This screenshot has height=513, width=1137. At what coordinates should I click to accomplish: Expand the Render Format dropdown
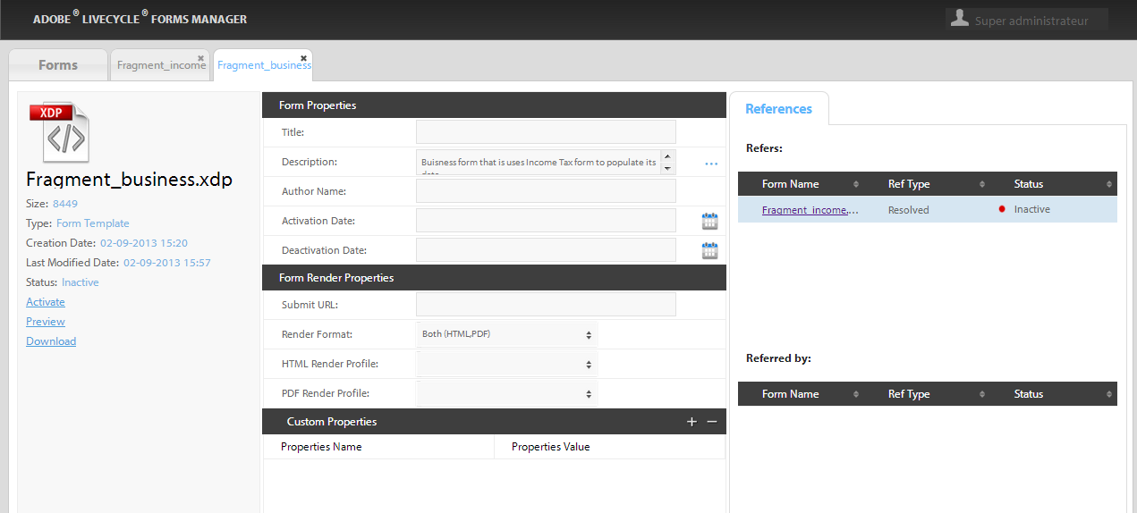coord(506,334)
